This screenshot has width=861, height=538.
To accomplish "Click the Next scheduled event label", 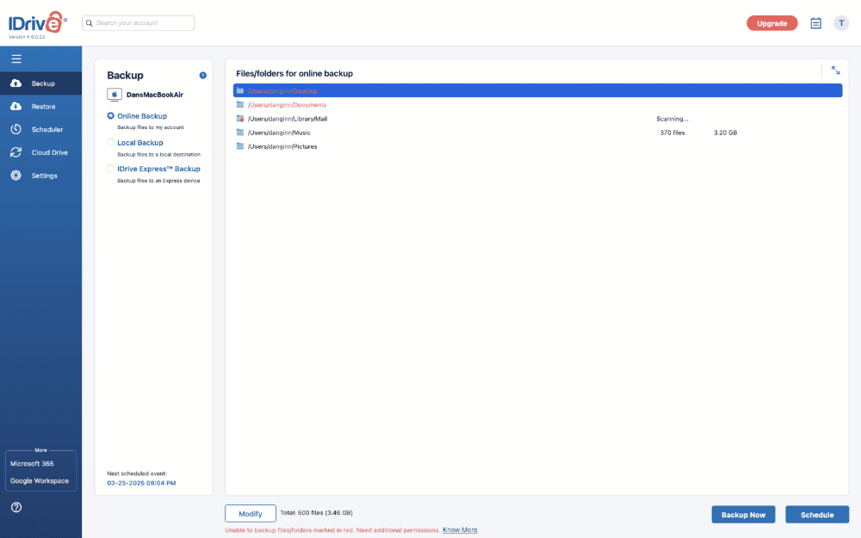I will coord(137,473).
